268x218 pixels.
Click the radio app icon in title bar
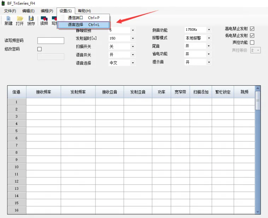pyautogui.click(x=4, y=3)
